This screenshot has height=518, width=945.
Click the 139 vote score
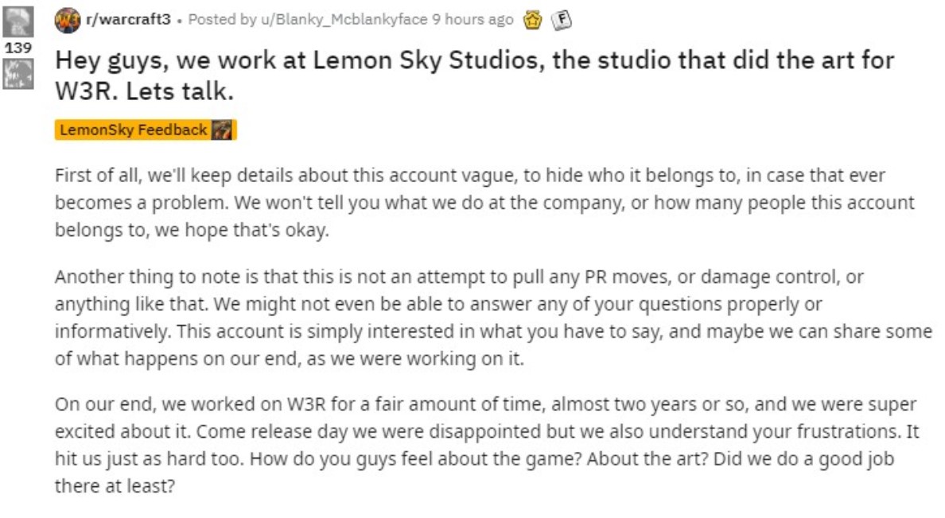point(17,48)
